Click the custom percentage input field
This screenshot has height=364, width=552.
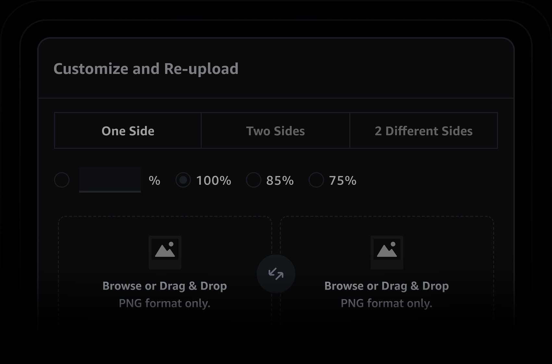pyautogui.click(x=110, y=180)
